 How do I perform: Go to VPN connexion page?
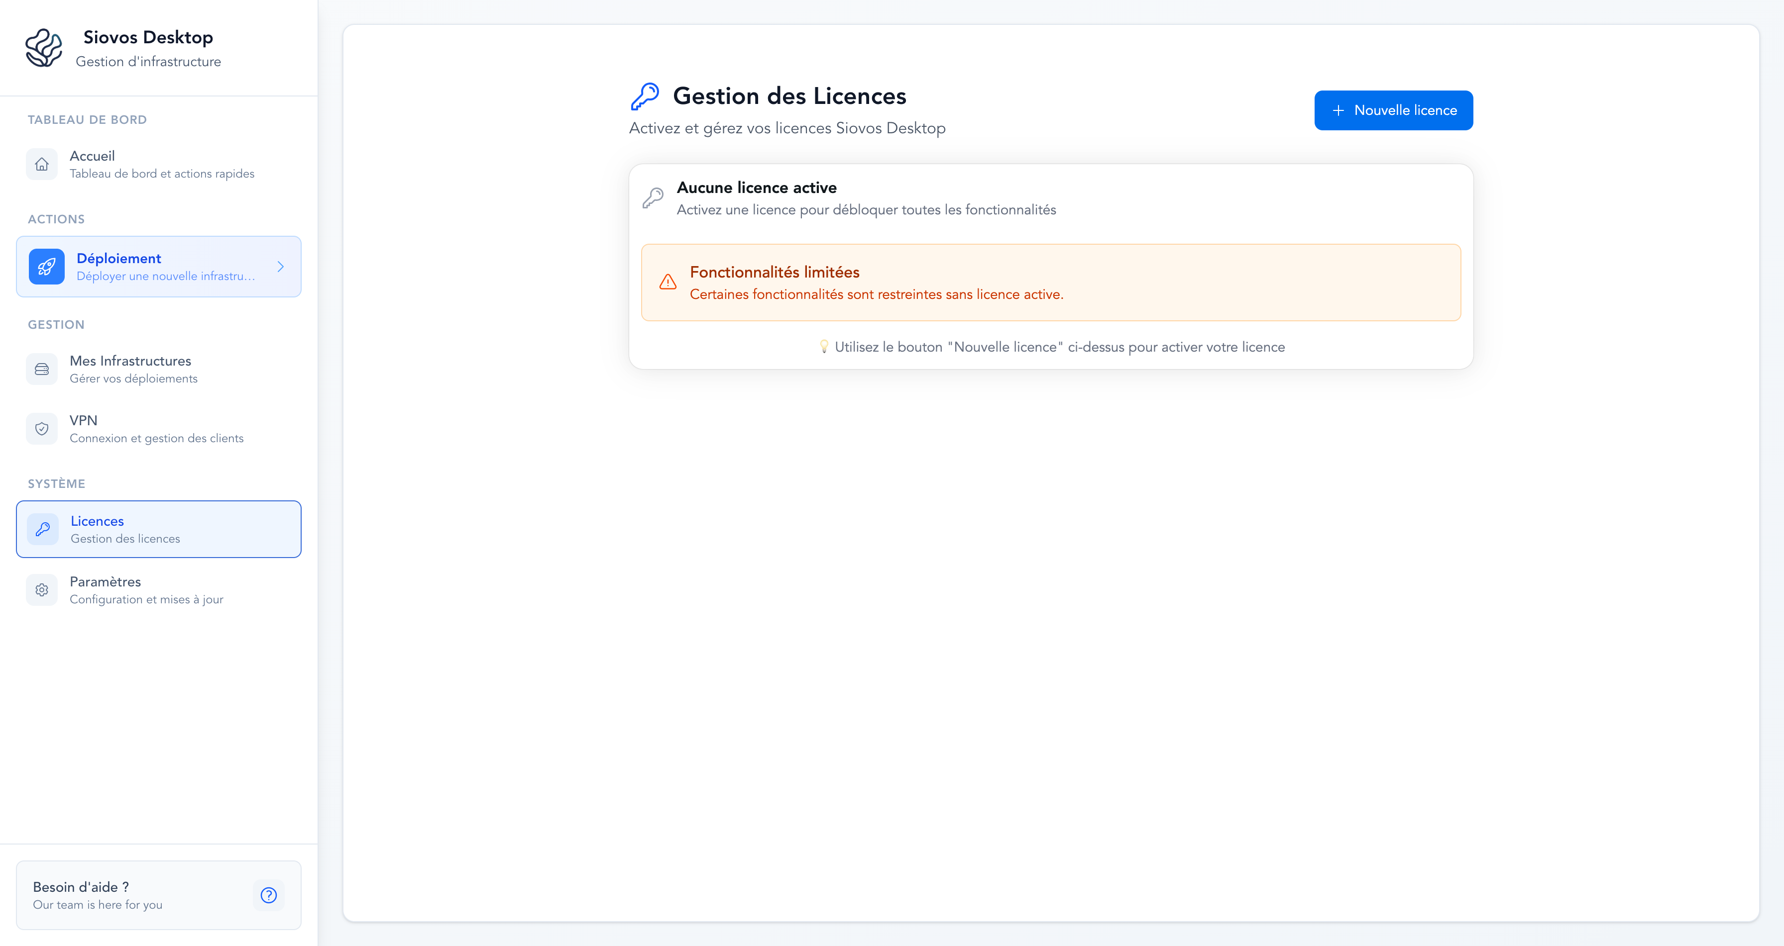[156, 428]
